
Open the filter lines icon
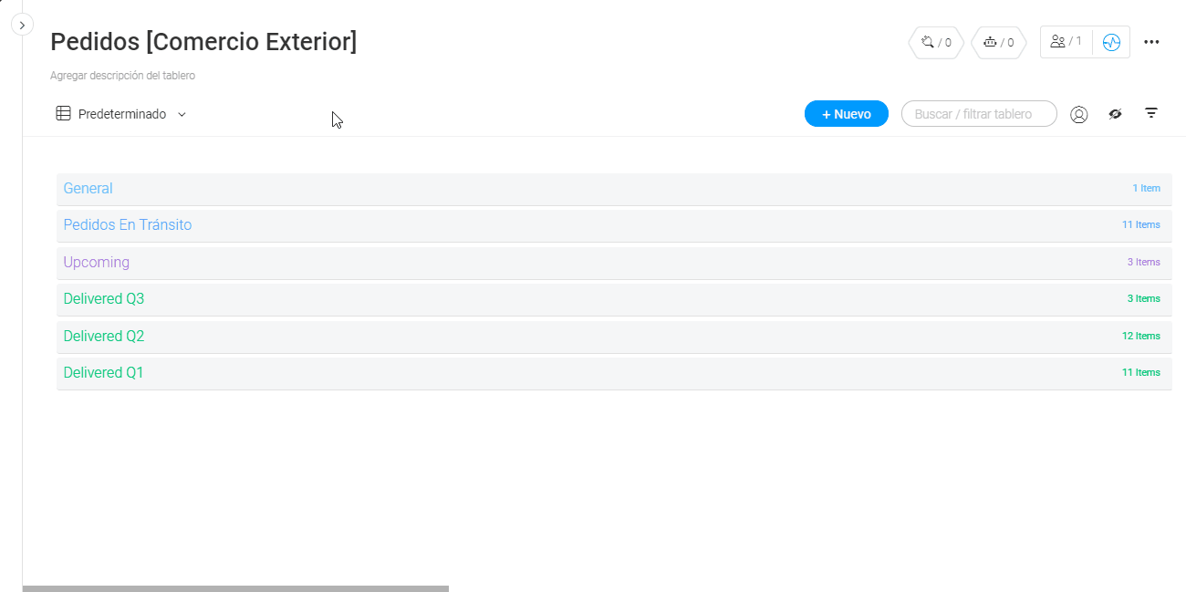click(1151, 114)
